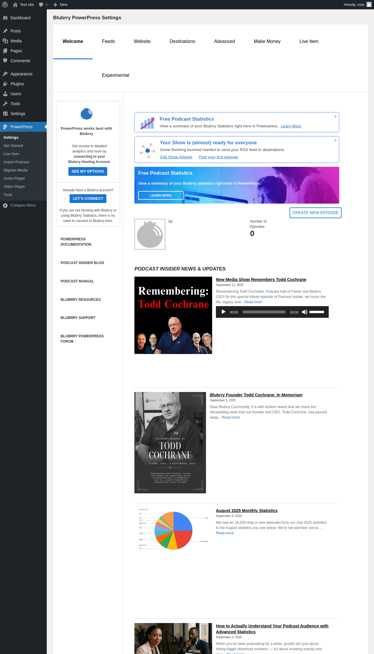Select the Welcome tab
374x654 pixels.
click(73, 41)
